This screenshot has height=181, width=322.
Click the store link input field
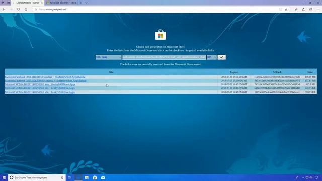[164, 57]
